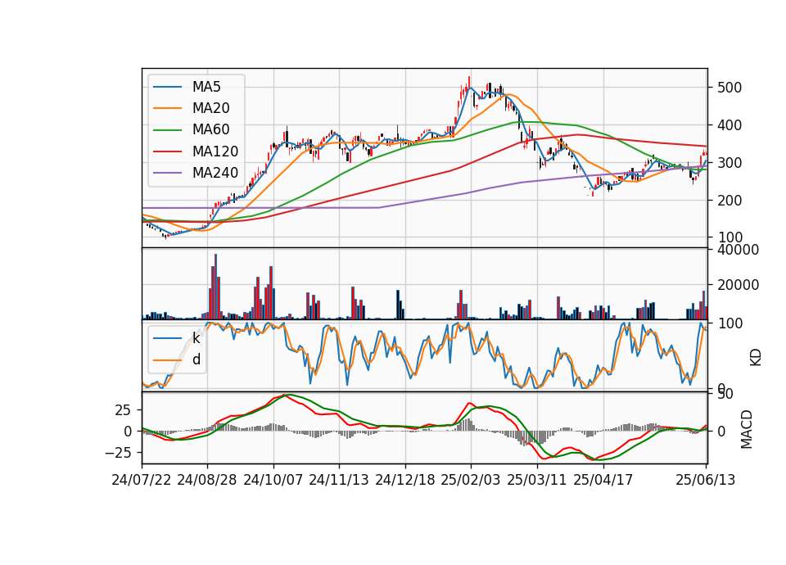Click the 25/04/17 date tick label

[x=603, y=480]
